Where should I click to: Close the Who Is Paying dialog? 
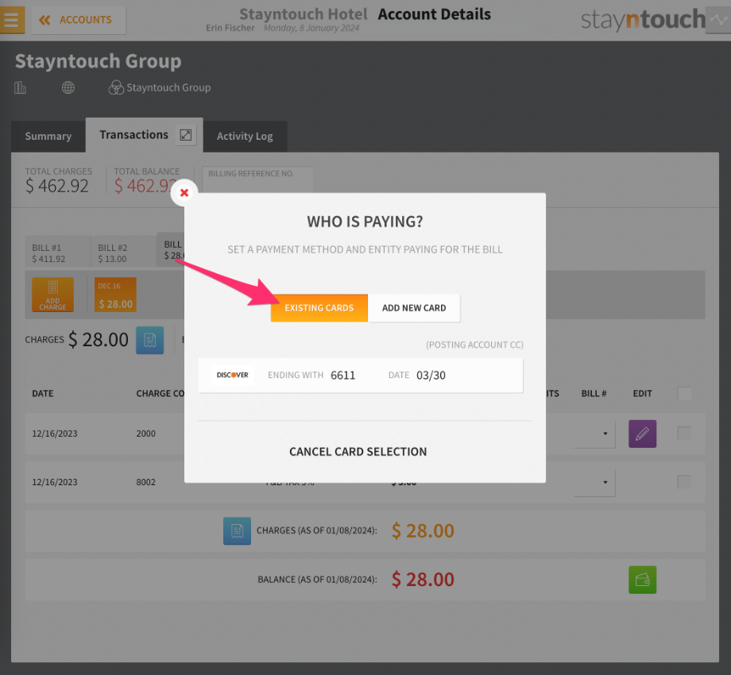tap(184, 192)
